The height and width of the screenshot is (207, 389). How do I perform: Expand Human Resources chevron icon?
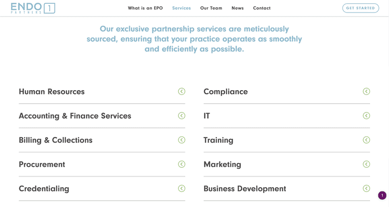(x=181, y=92)
